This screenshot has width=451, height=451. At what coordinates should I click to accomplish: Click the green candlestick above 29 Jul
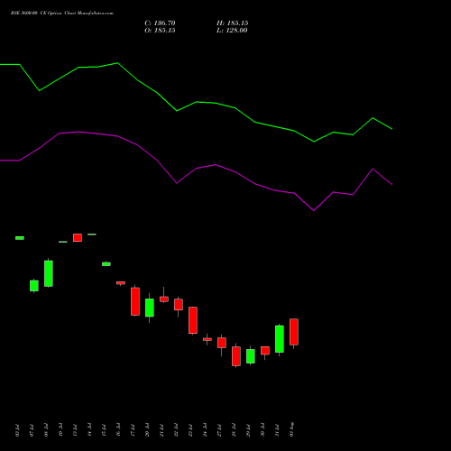pos(251,356)
